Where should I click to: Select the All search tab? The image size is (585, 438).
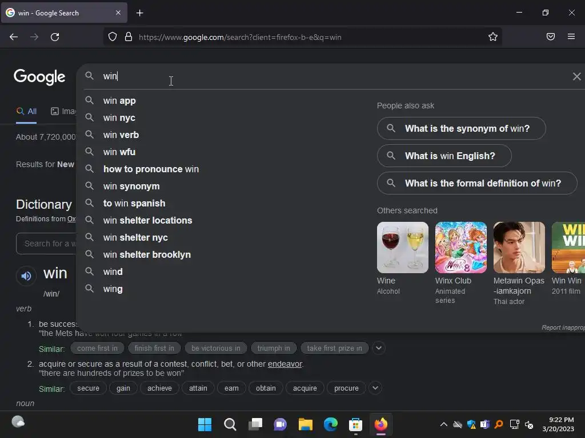(x=26, y=111)
